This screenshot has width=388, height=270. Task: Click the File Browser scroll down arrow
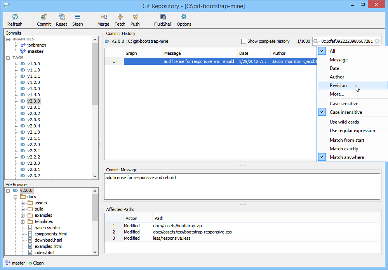pos(95,252)
